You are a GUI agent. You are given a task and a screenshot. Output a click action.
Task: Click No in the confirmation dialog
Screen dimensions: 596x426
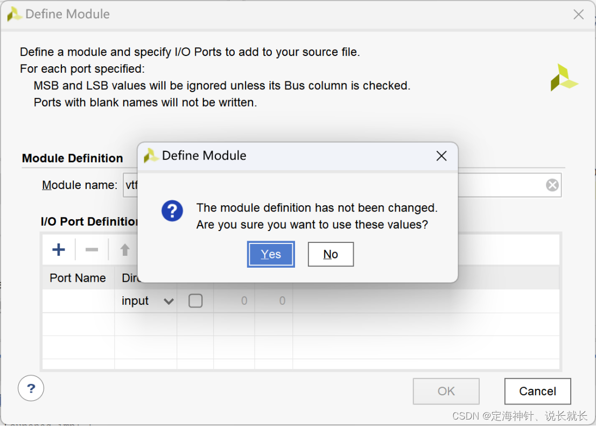[331, 254]
